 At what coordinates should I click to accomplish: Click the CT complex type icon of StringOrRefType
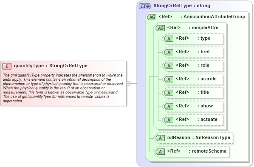(x=145, y=6)
